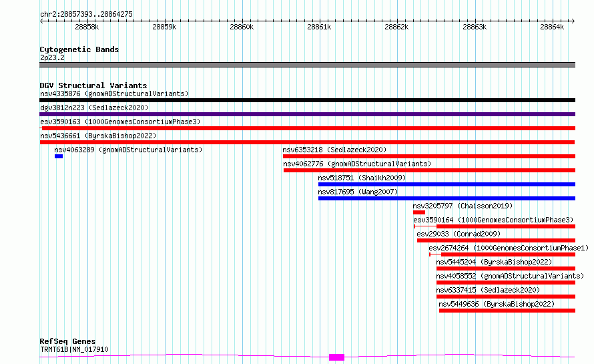Viewport: 594px width, 364px height.
Task: Click the purple dgv3812n223 variant bar
Action: (x=307, y=114)
